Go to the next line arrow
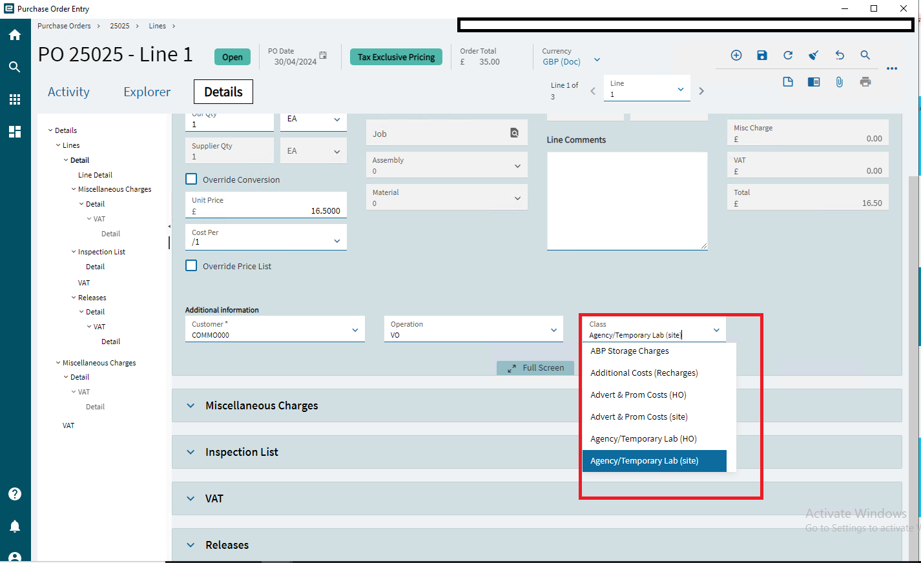Viewport: 921px width, 563px height. [701, 91]
